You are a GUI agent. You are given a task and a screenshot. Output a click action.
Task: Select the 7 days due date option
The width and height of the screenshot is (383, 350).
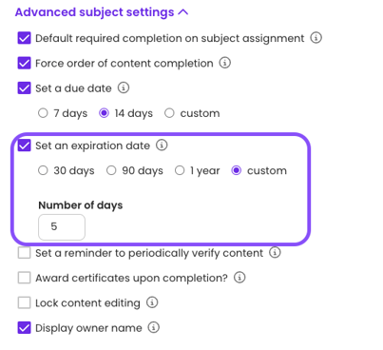tap(43, 113)
